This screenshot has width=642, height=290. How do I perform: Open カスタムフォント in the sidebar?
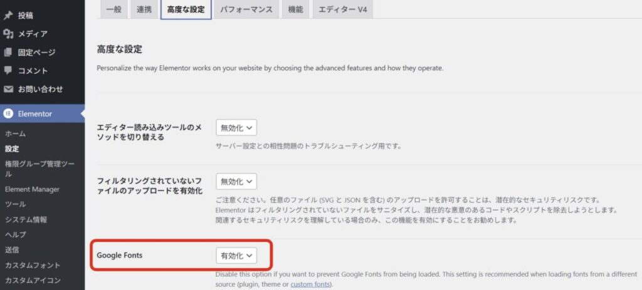click(x=33, y=265)
